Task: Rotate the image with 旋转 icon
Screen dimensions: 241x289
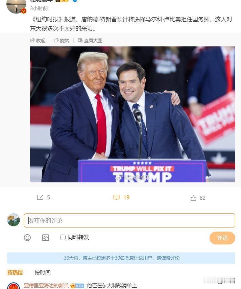Action: tap(56, 40)
